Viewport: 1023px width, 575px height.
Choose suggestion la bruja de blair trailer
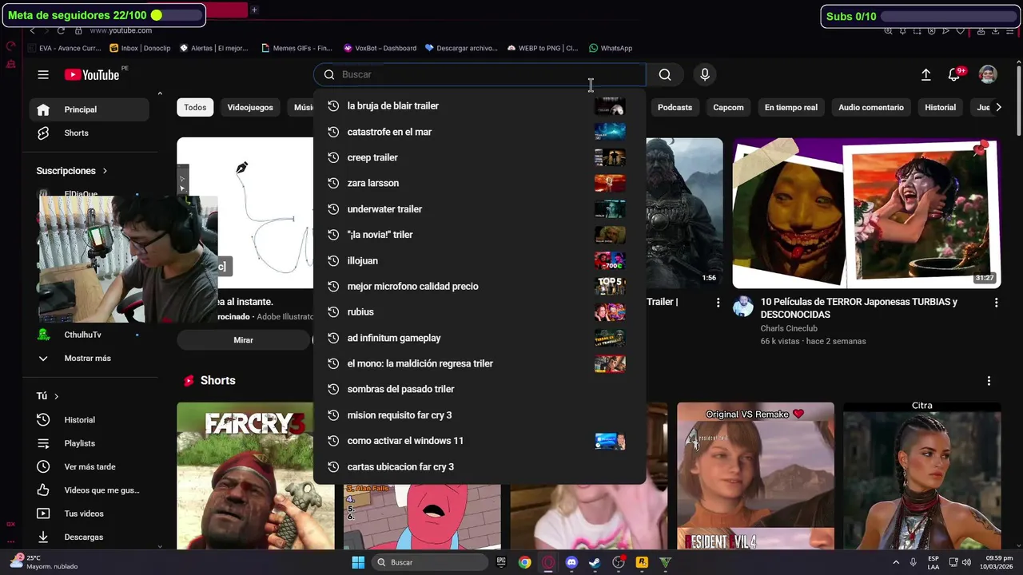[x=480, y=105]
